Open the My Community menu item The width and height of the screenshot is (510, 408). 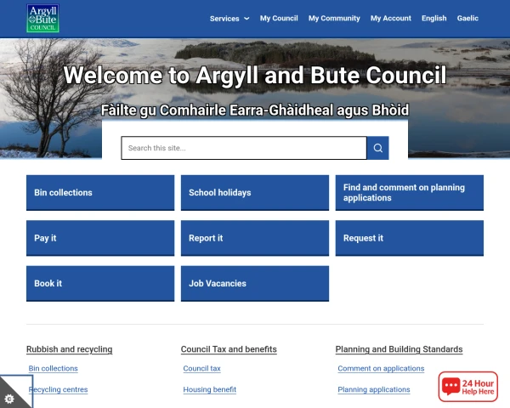pos(334,18)
